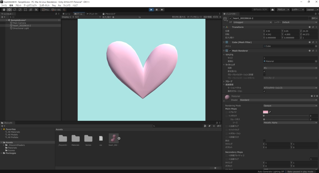Click the Plastic SCM button
The width and height of the screenshot is (319, 173).
(x=260, y=10)
